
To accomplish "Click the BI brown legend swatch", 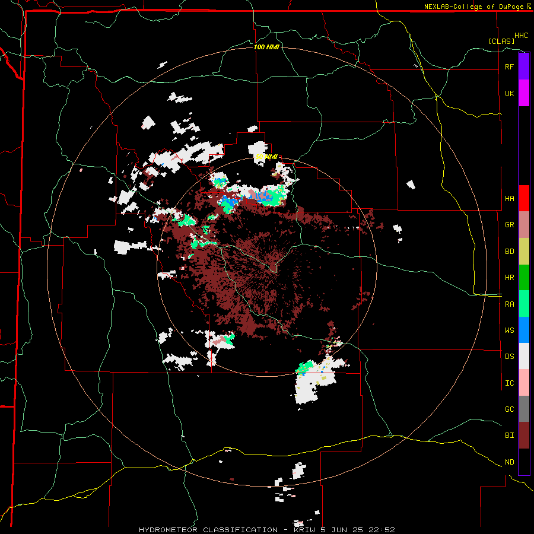I will pyautogui.click(x=524, y=436).
